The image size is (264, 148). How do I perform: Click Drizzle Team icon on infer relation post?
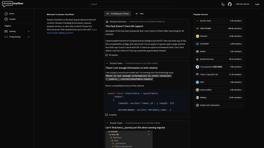pyautogui.click(x=107, y=63)
